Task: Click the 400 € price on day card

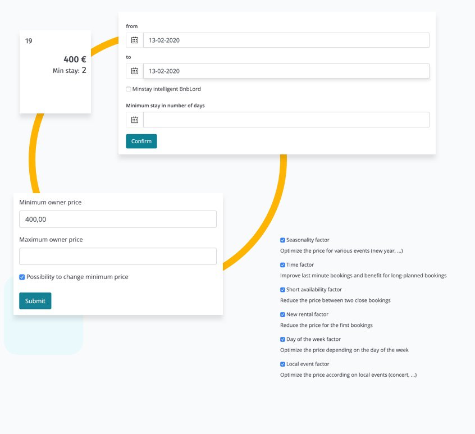Action: [75, 60]
